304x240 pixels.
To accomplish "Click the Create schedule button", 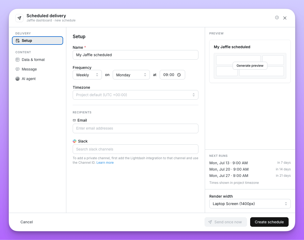I will pos(269,222).
